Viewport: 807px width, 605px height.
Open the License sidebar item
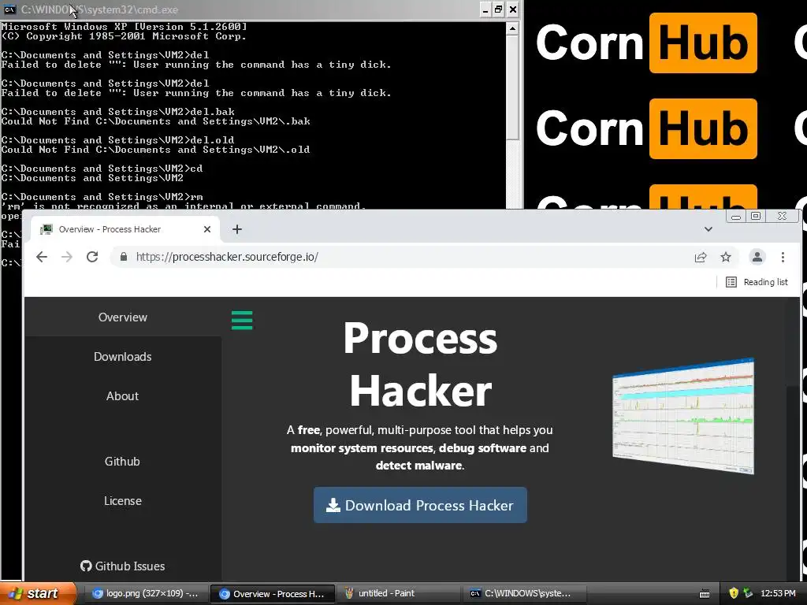point(123,501)
